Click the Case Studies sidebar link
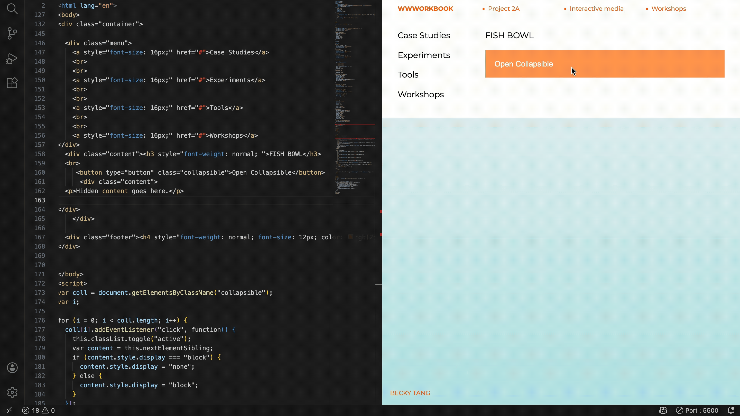The image size is (740, 416). click(x=424, y=35)
